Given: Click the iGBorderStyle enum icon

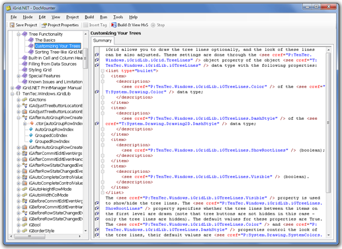Looking at the screenshot, I should point(24,230).
